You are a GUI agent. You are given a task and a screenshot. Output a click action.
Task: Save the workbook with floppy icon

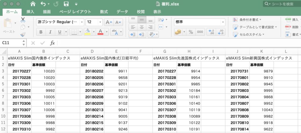click(66, 4)
